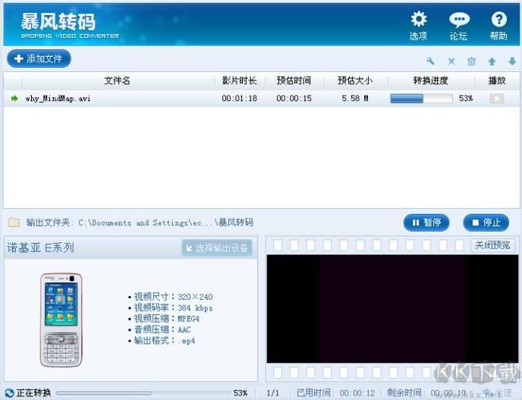The width and height of the screenshot is (522, 400).
Task: Click the 正在转换 spinning status icon
Action: [10, 393]
